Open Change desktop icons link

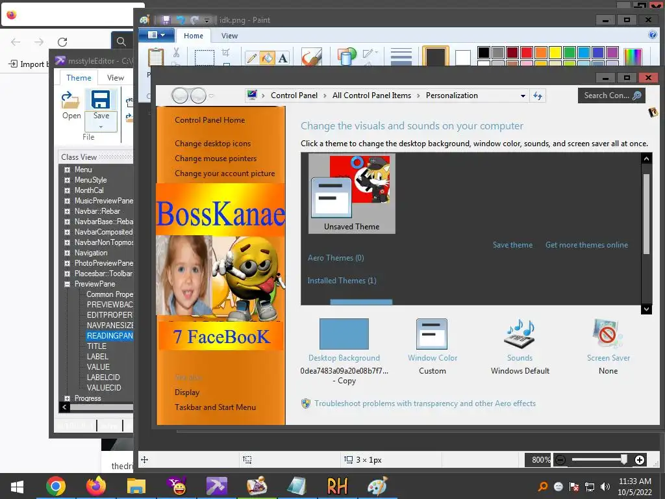click(212, 144)
